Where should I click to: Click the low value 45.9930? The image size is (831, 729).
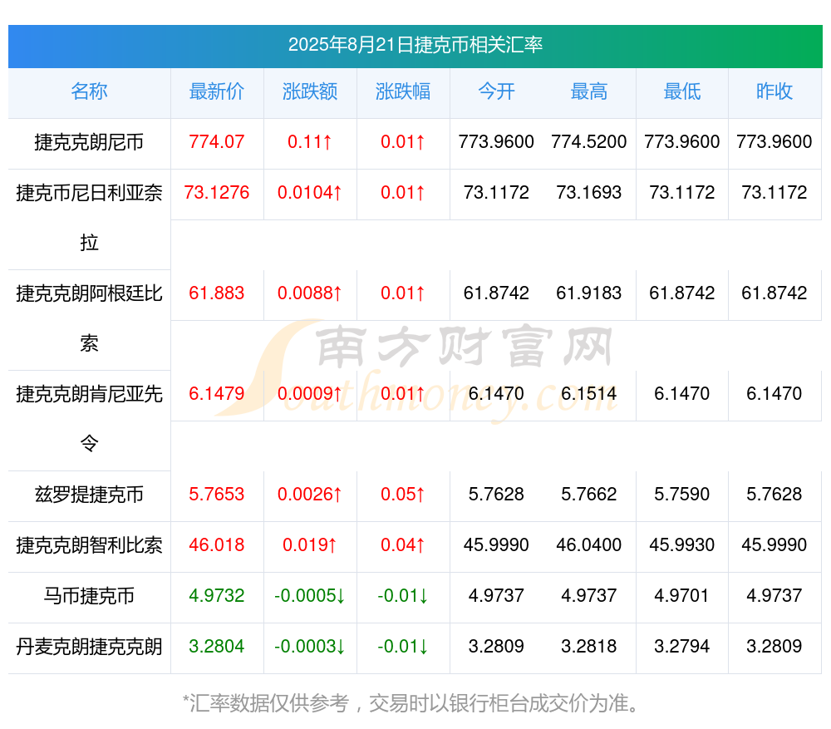click(x=682, y=544)
